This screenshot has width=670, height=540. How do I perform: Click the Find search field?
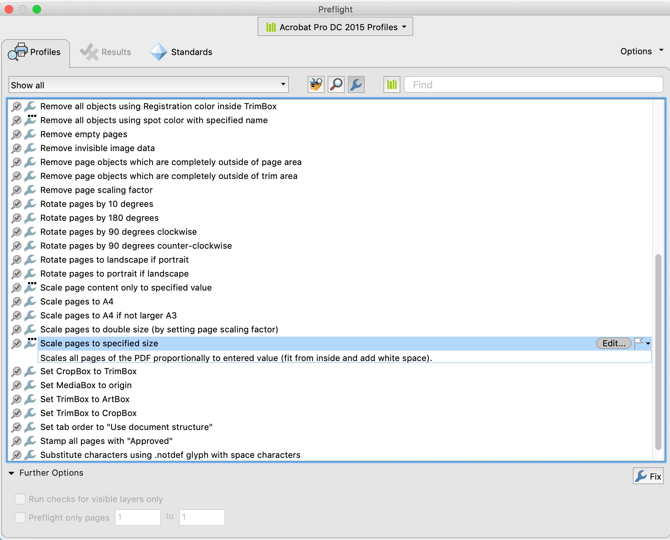(534, 84)
